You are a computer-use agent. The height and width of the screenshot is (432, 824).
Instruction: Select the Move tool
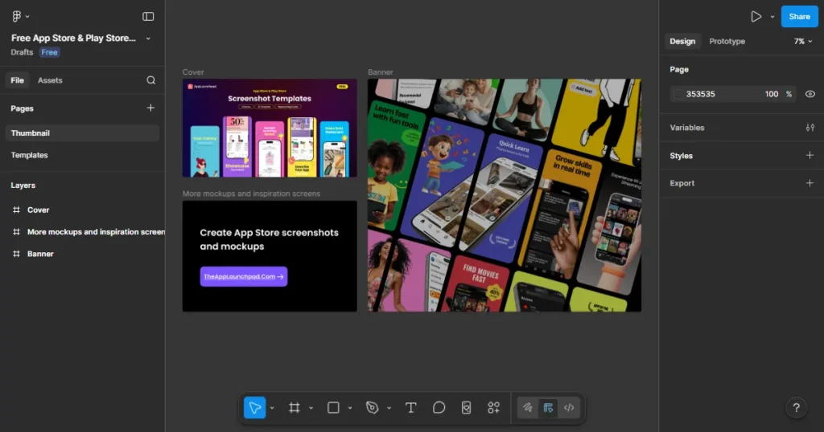(254, 407)
